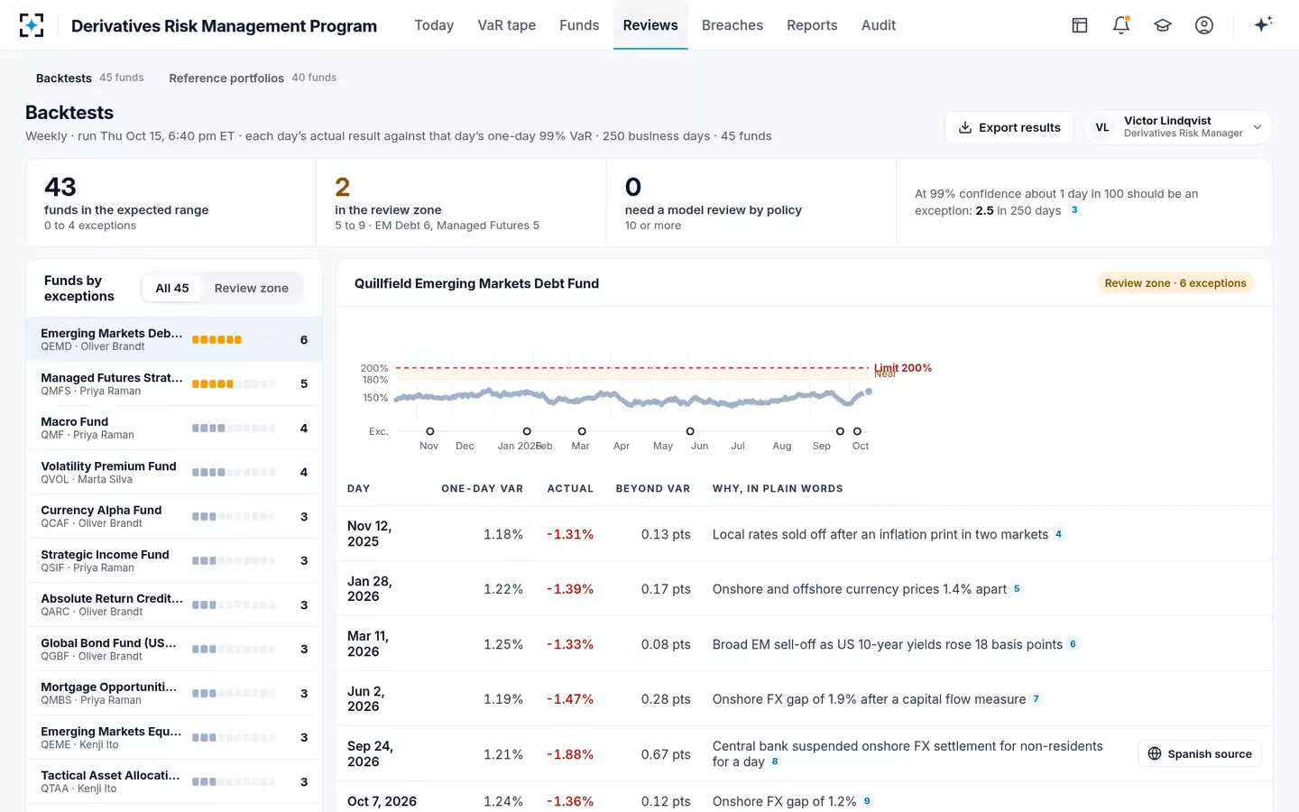Viewport: 1299px width, 812px height.
Task: Select the November exception marker on the chart
Action: click(x=430, y=431)
